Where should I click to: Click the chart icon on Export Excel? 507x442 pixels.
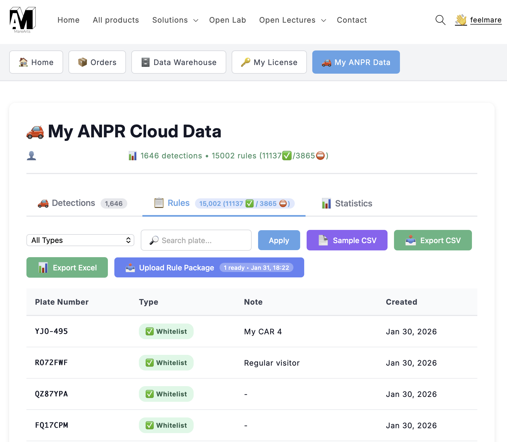click(43, 268)
